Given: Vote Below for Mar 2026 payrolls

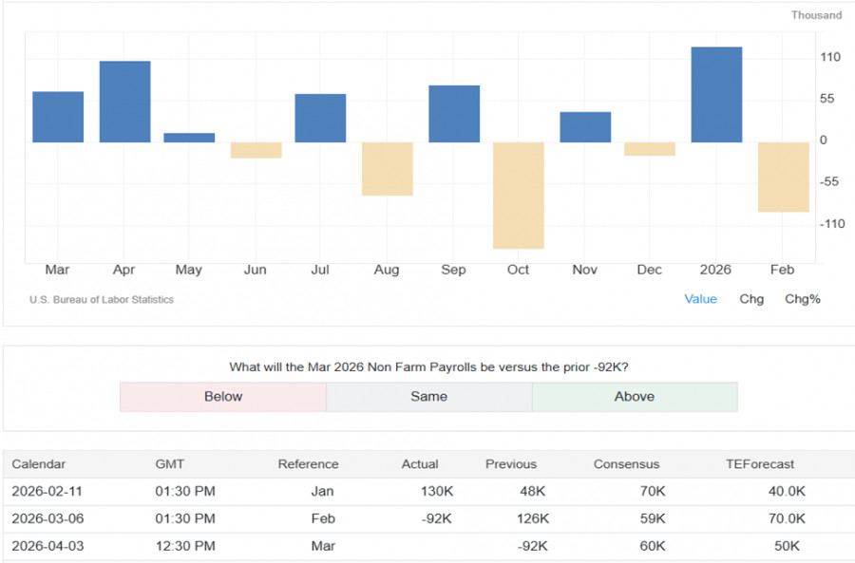Looking at the screenshot, I should [223, 397].
